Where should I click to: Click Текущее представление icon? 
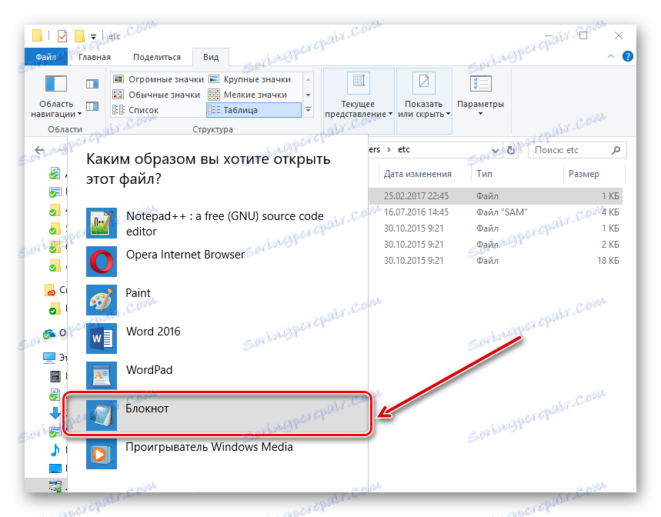tap(359, 83)
